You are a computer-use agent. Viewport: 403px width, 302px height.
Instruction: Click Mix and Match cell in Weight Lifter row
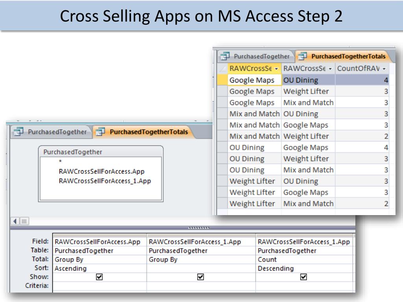point(308,204)
